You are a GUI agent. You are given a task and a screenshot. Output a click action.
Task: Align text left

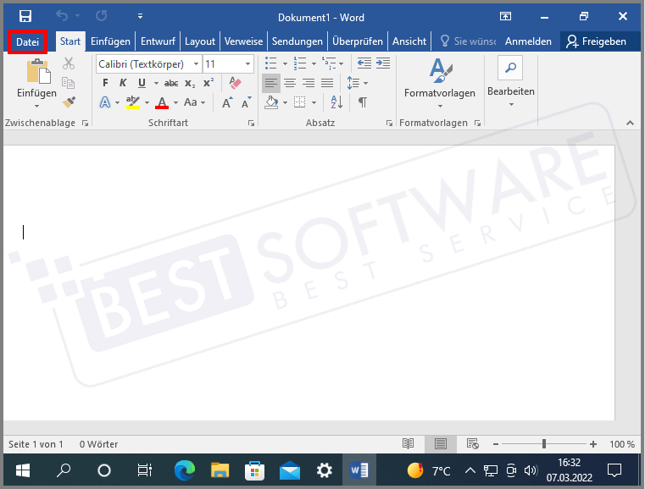[270, 83]
